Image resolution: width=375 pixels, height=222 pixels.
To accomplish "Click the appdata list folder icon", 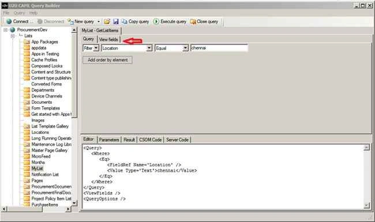I will 27,48.
